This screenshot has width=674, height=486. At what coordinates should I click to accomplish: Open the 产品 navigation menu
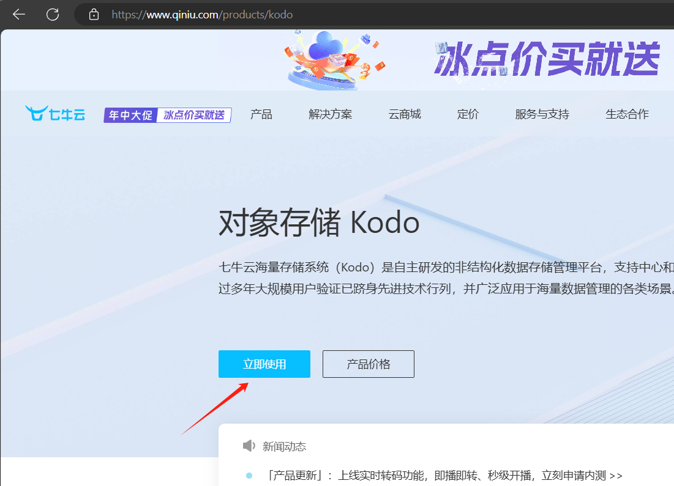point(261,114)
